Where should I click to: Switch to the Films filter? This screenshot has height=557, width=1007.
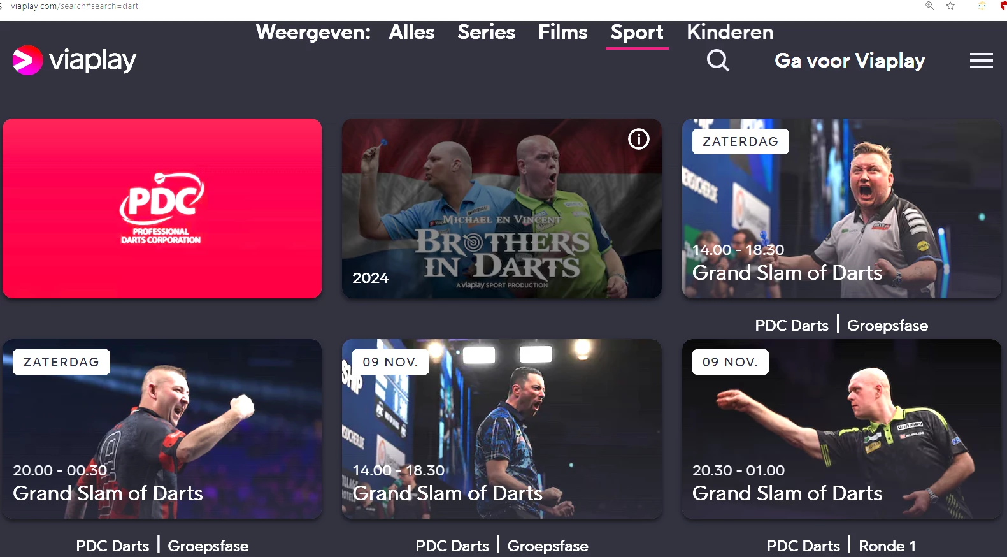562,32
